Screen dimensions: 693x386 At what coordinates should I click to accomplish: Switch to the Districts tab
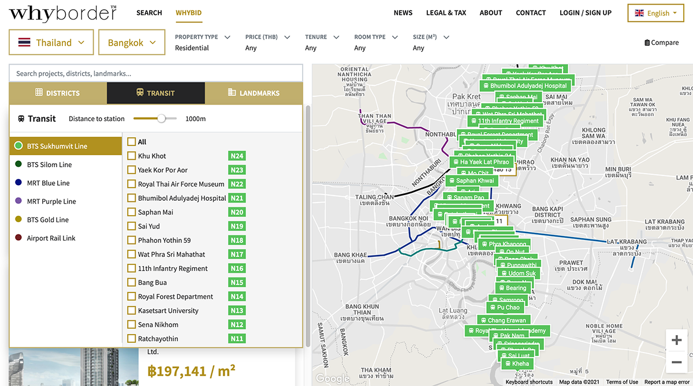click(58, 93)
